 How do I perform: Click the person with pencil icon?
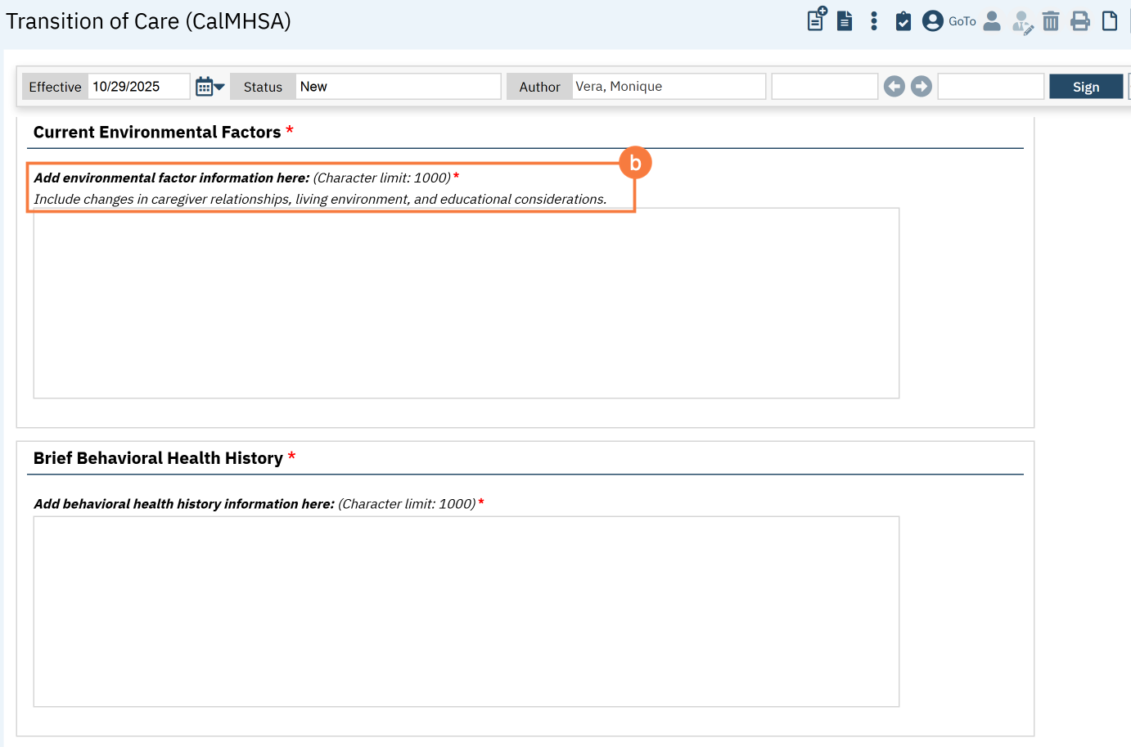[x=1022, y=22]
